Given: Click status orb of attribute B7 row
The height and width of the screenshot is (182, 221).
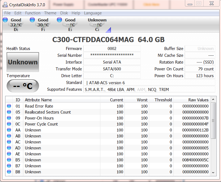Looking at the screenshot, I should point(9,166).
